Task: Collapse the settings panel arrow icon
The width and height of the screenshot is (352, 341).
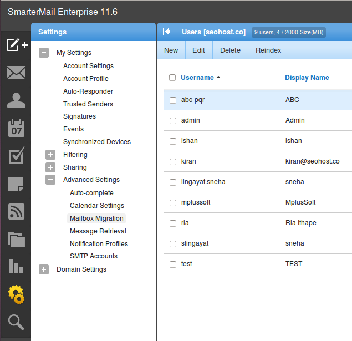Action: tap(166, 32)
